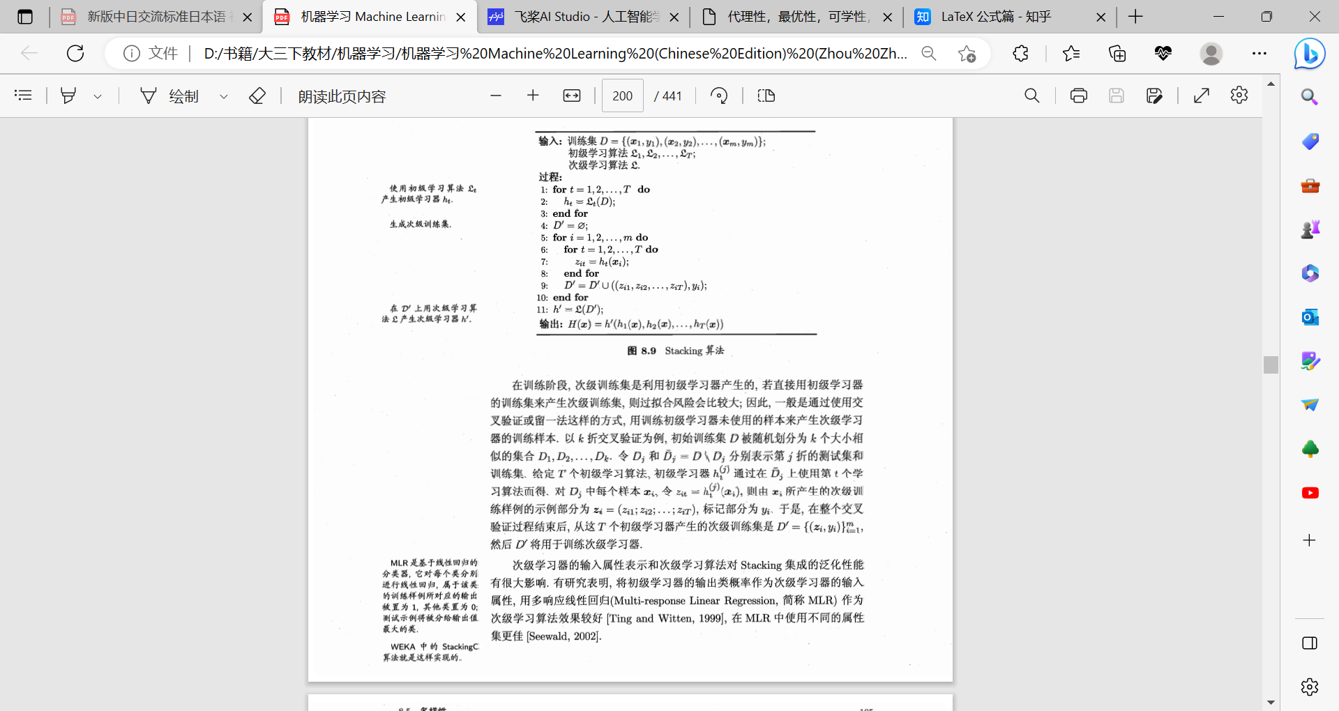
Task: Open sidebar YouTube icon
Action: (1310, 493)
